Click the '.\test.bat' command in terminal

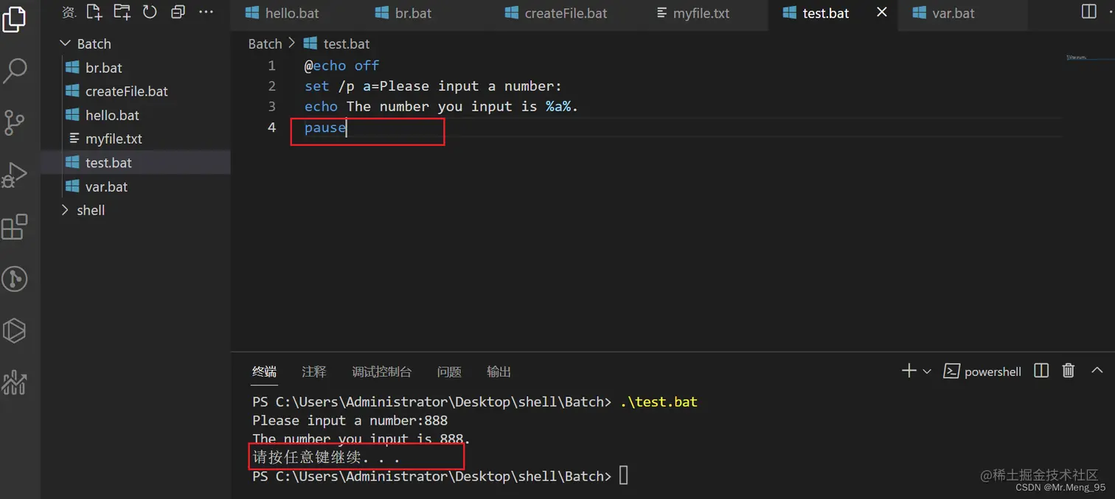659,402
